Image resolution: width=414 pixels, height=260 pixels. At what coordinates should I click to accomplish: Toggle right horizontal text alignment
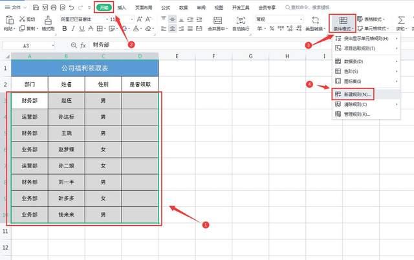point(181,28)
